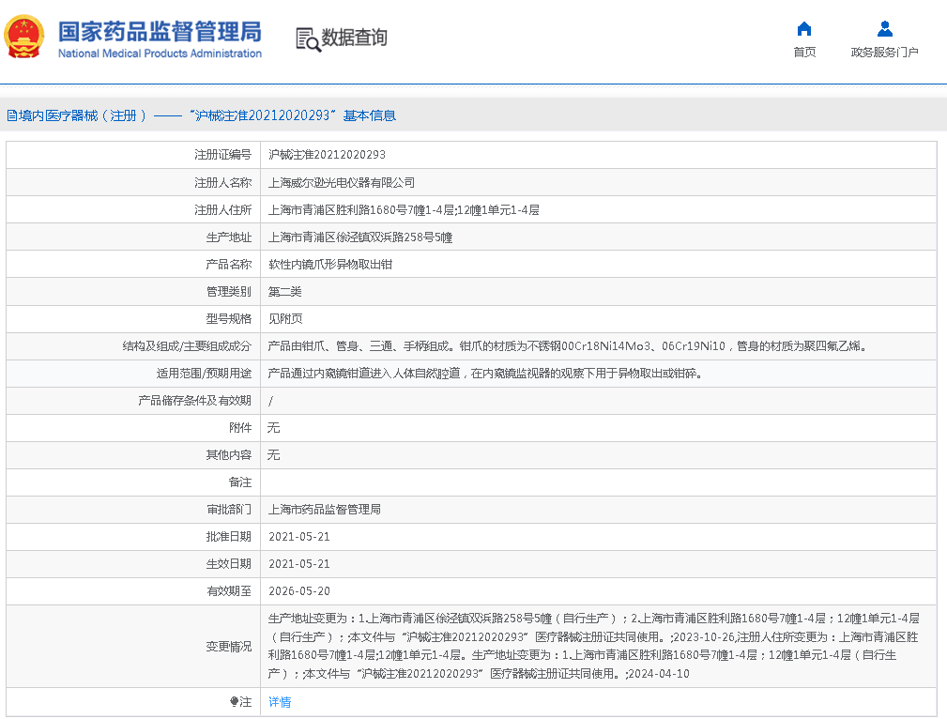Click the 国家药品监督管理局 site title
The image size is (947, 719).
point(160,30)
